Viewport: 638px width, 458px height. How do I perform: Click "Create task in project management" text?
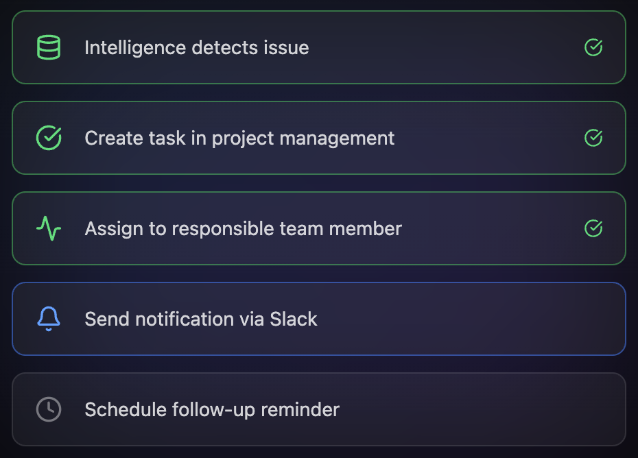(x=239, y=138)
